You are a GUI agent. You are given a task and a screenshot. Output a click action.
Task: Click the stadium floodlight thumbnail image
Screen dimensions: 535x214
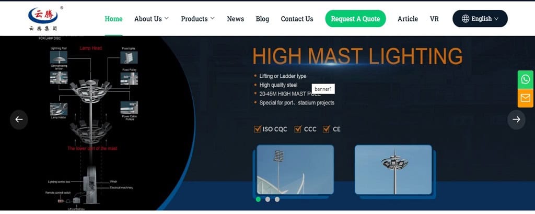(x=295, y=170)
